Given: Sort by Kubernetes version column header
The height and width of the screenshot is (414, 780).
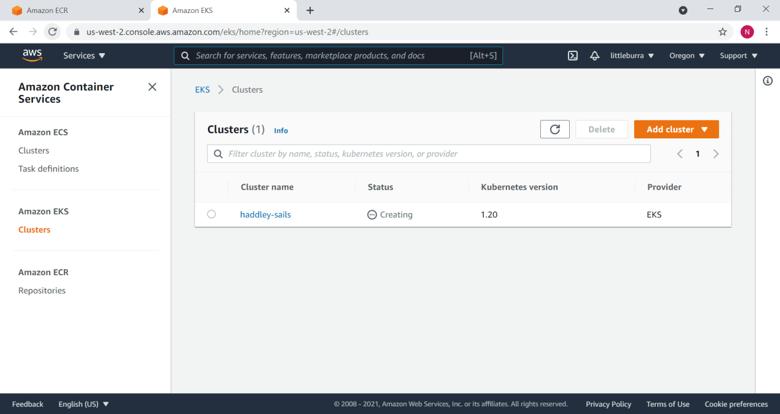Looking at the screenshot, I should 519,187.
